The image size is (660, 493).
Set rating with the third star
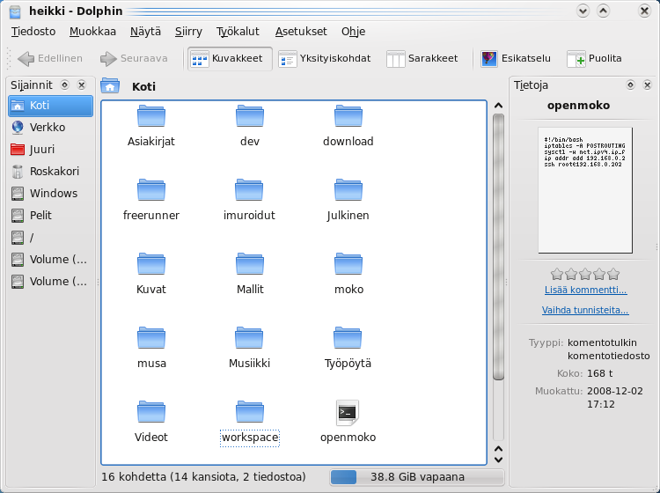[584, 274]
